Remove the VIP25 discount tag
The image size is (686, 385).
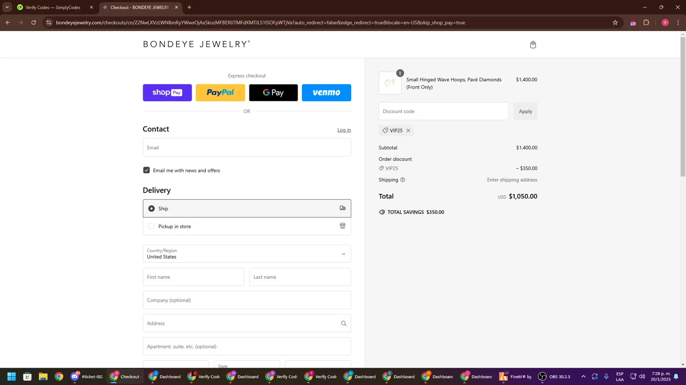[x=408, y=130]
